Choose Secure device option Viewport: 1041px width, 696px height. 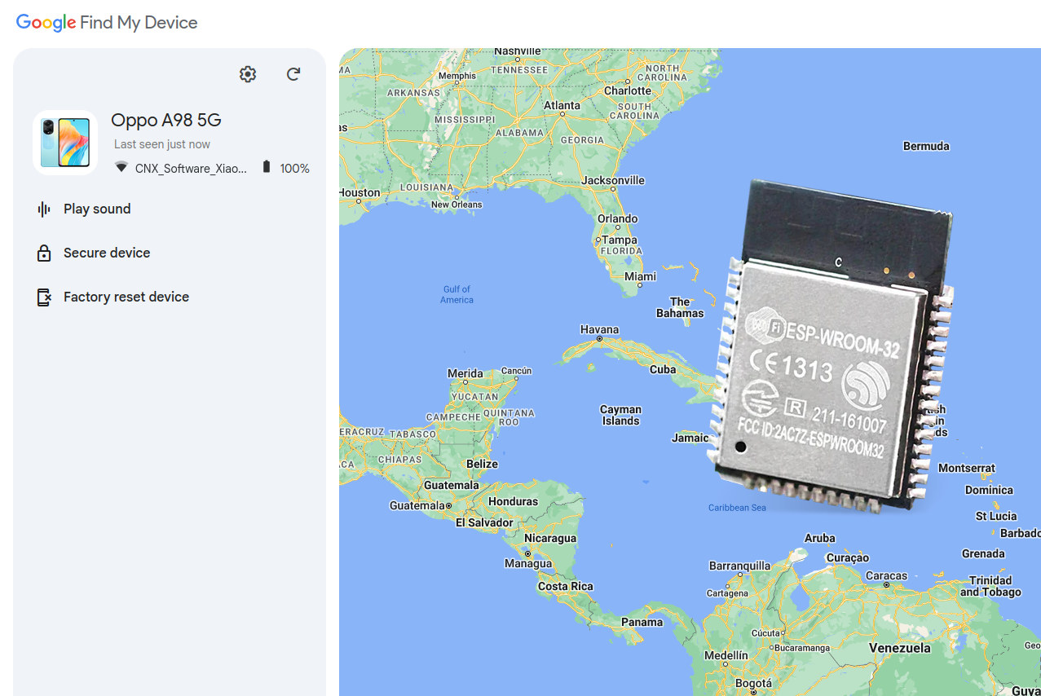click(107, 253)
